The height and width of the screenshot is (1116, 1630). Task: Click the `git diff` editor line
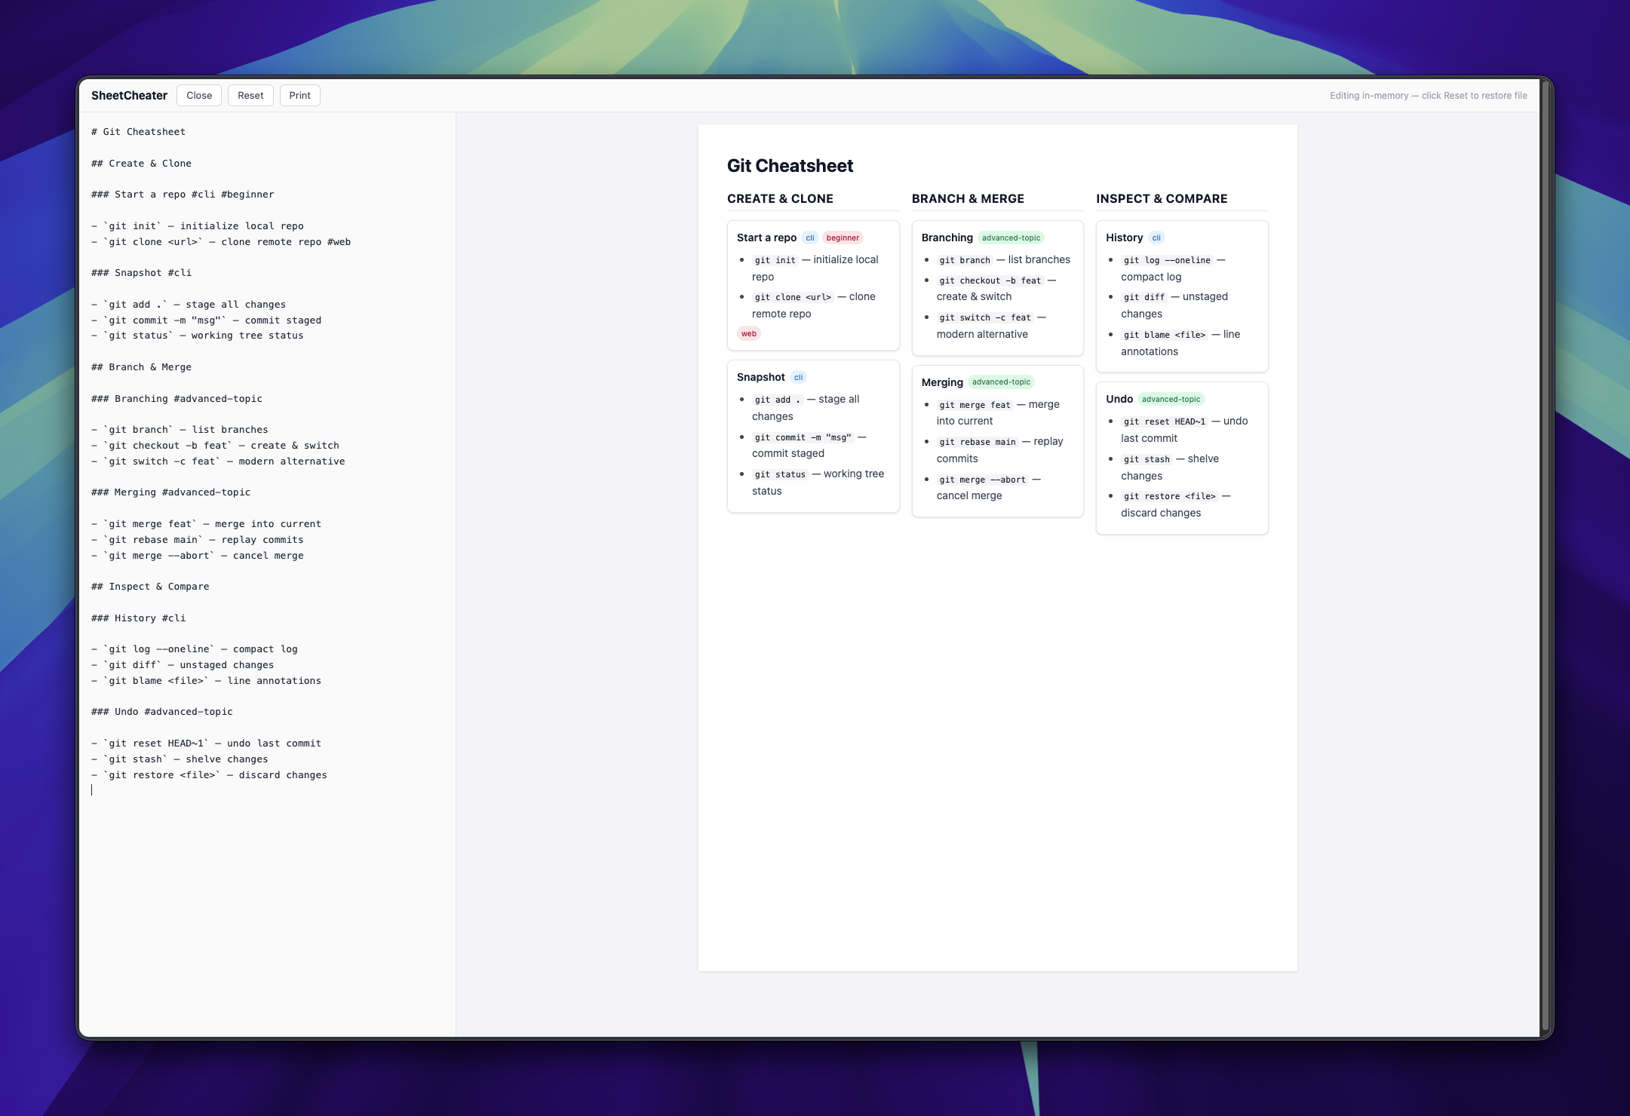(183, 665)
